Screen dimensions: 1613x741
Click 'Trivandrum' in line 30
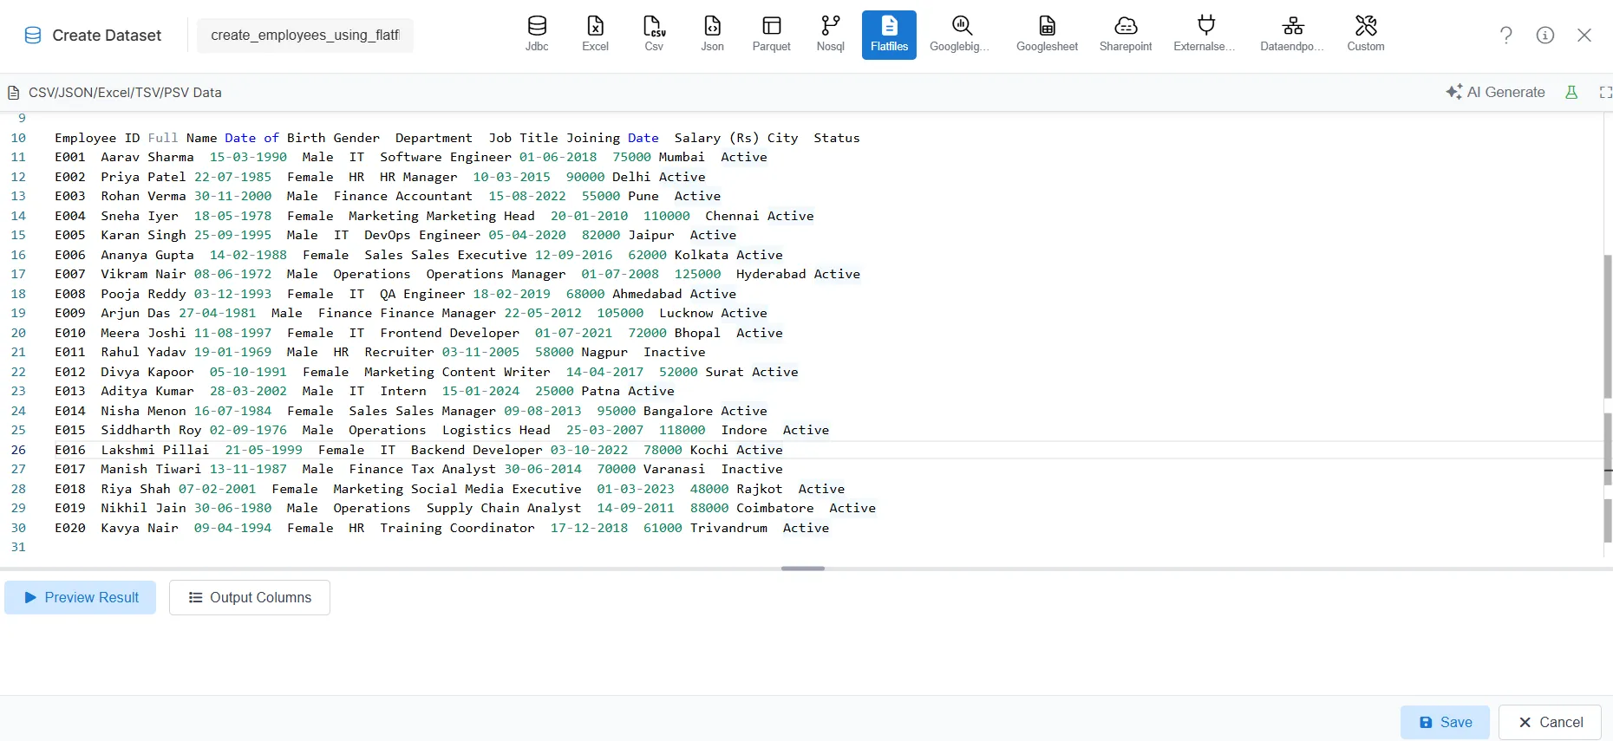(x=728, y=528)
